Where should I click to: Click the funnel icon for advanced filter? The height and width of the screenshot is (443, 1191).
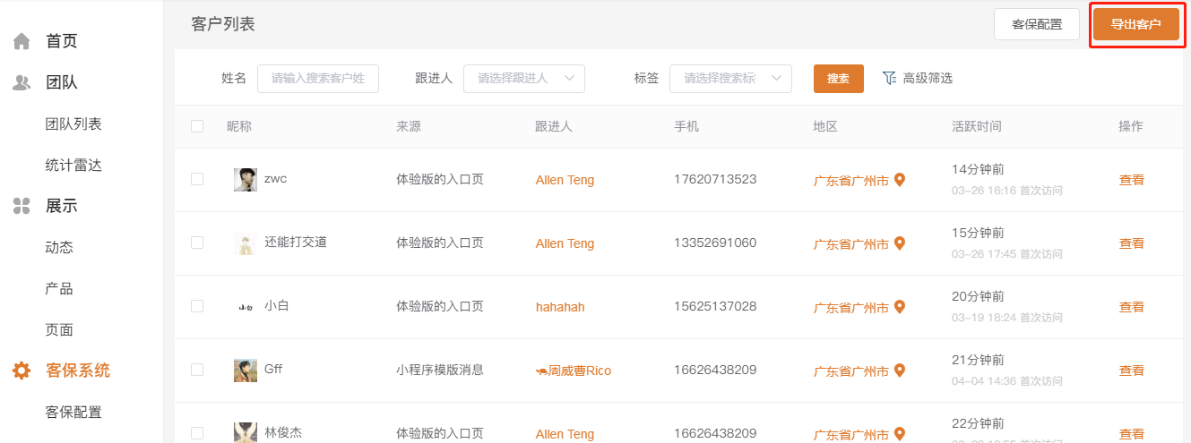(x=889, y=78)
